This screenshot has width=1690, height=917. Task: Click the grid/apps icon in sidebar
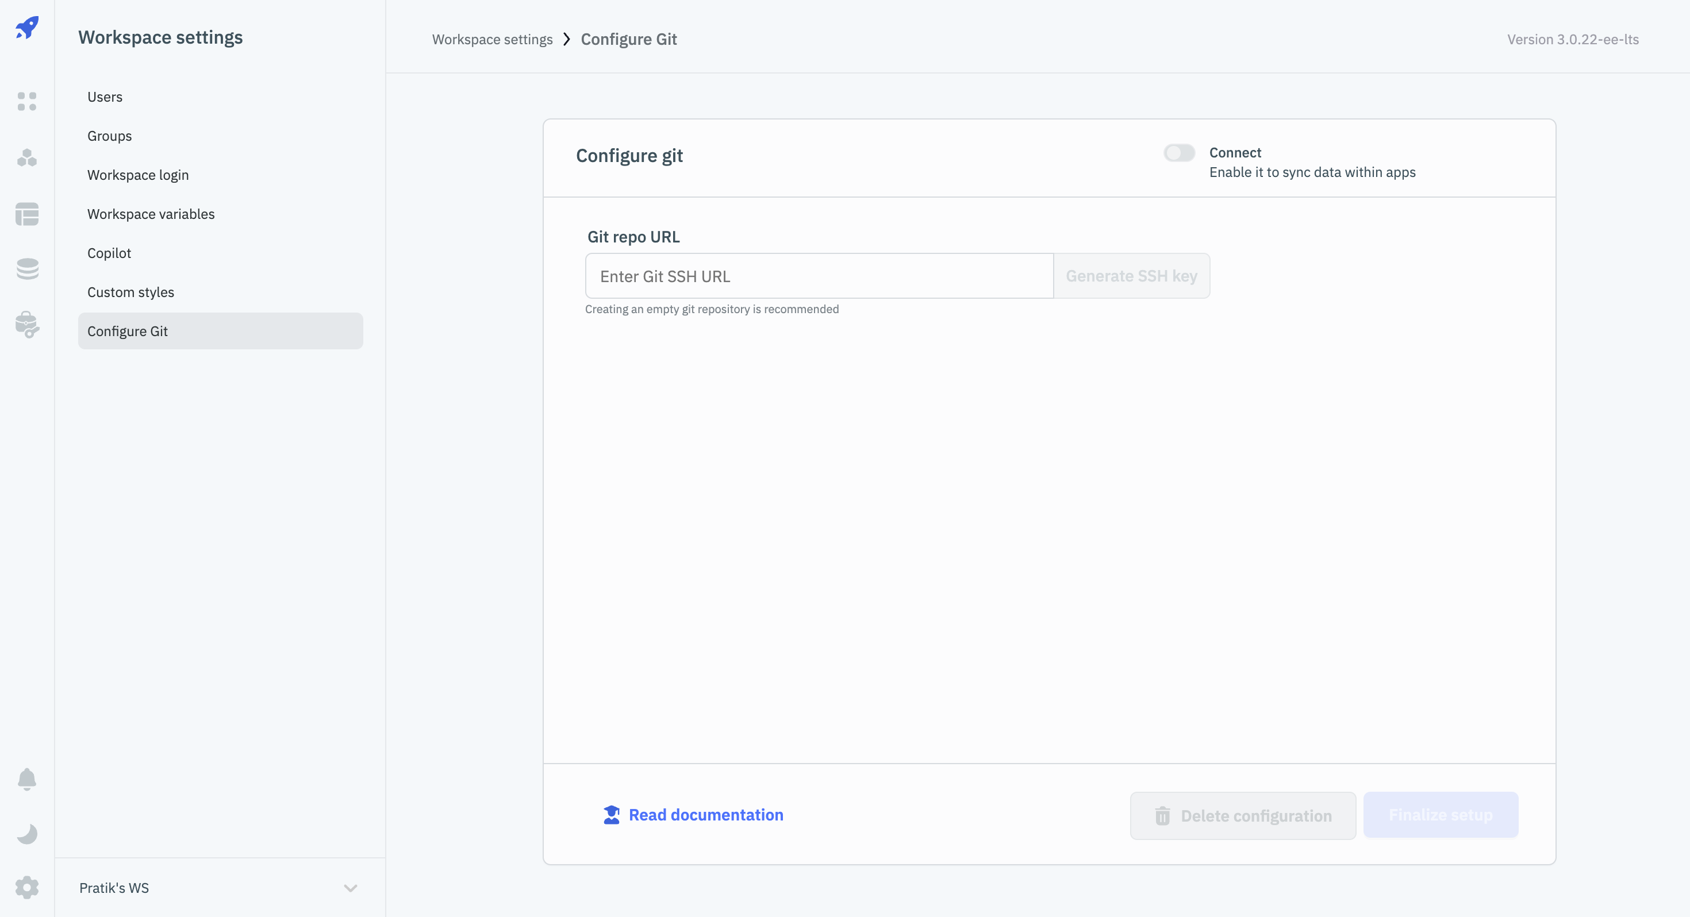(27, 101)
